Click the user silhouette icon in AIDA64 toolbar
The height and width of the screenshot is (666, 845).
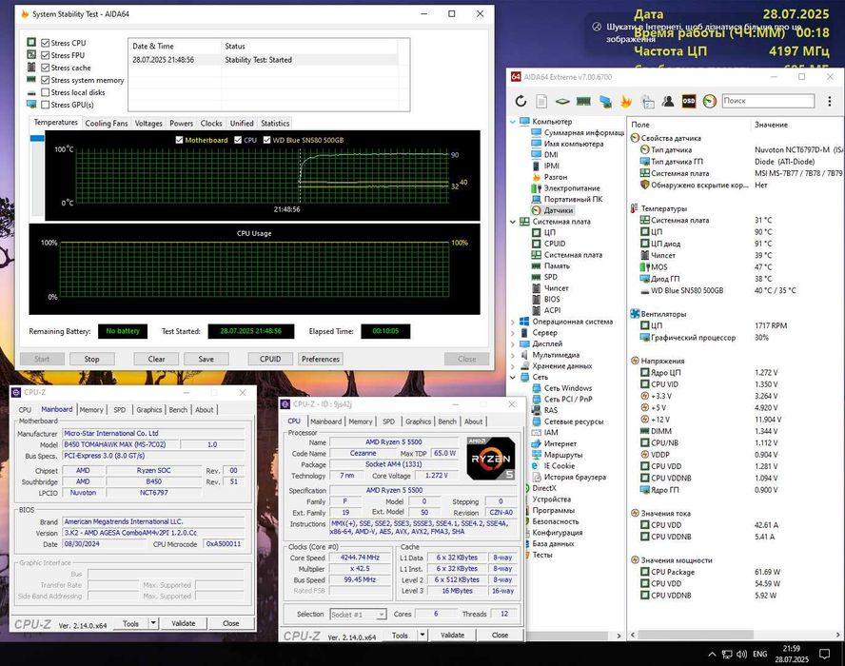[668, 101]
